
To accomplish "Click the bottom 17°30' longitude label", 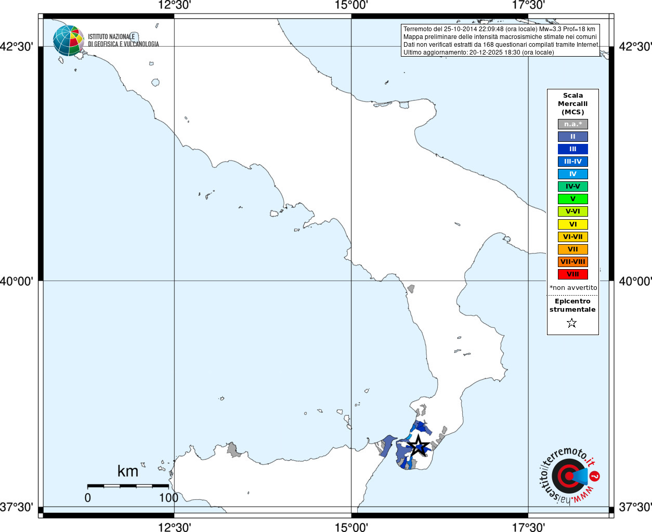I will click(528, 527).
